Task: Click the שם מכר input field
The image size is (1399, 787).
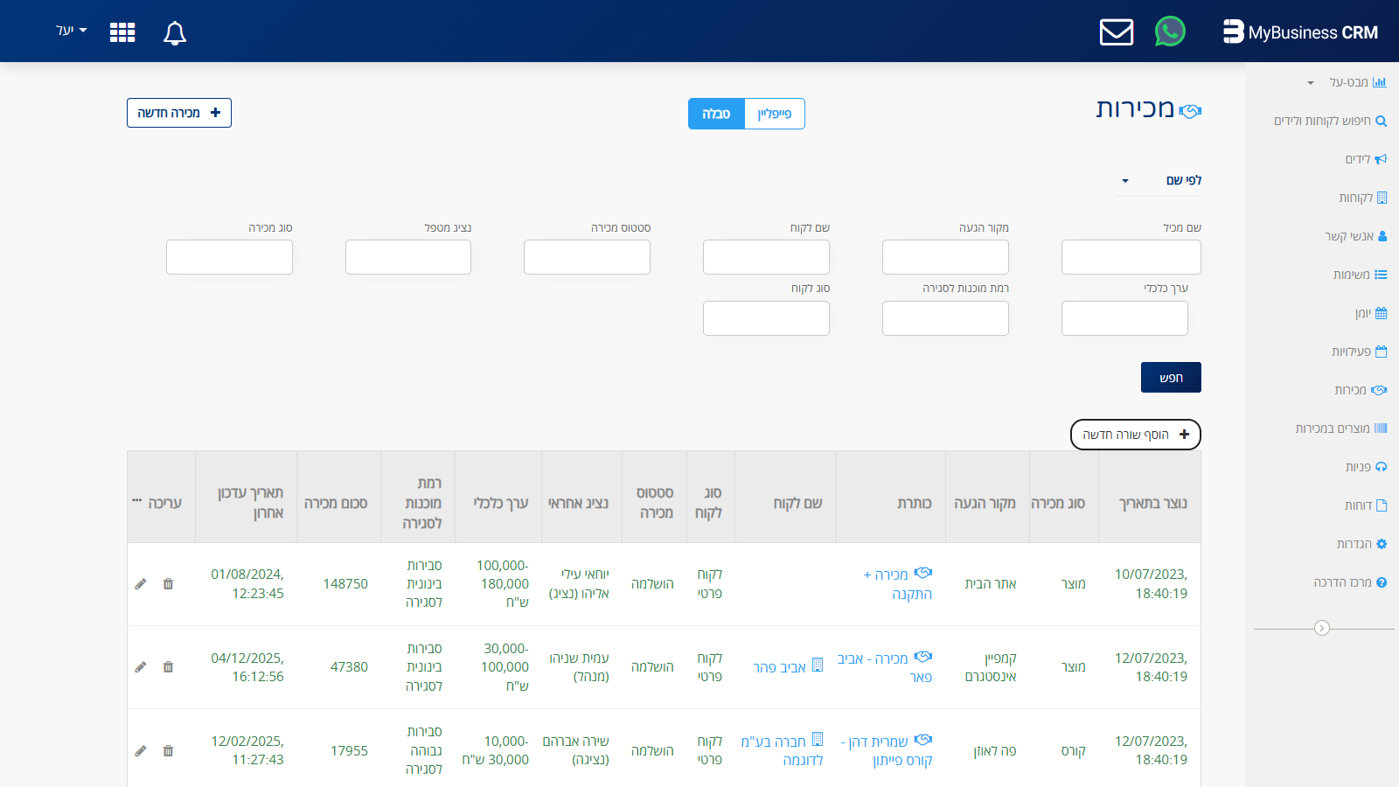Action: click(1131, 257)
